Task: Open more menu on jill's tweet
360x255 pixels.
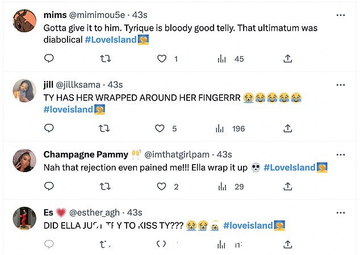Action: coord(341,85)
